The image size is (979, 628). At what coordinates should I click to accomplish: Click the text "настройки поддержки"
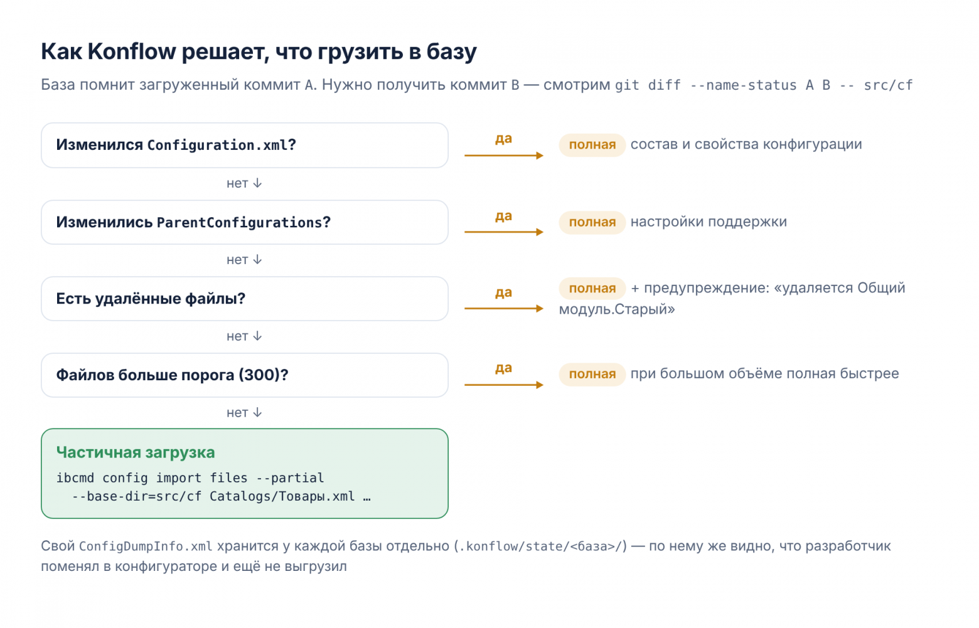(x=709, y=221)
